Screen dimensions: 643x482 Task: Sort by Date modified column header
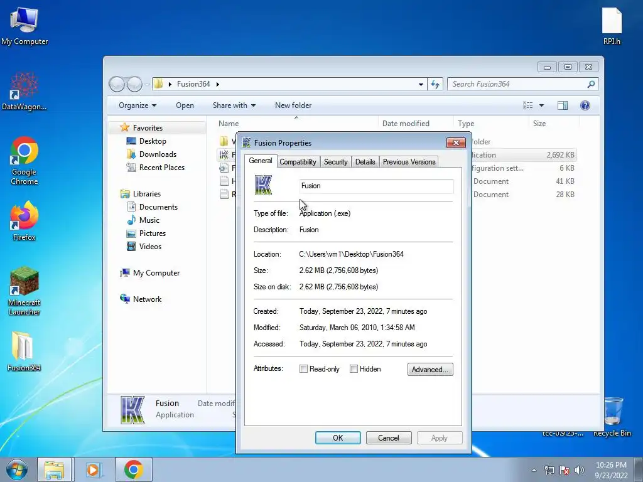click(416, 124)
